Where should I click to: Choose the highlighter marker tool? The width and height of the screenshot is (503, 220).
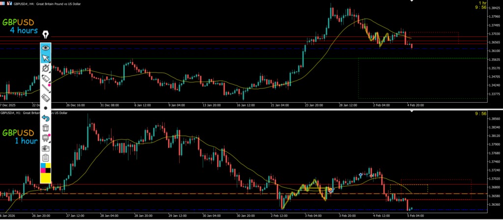coord(46,79)
